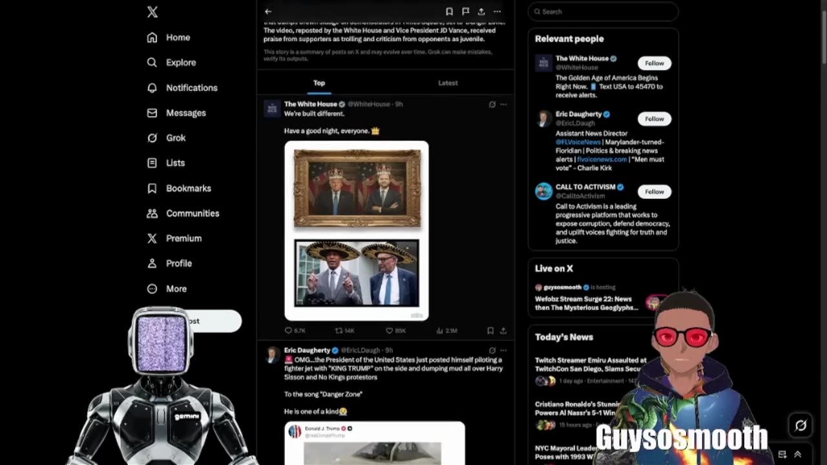This screenshot has height=465, width=827.
Task: Click CALL TO ACTIVISM avatar in Relevant people
Action: (544, 191)
